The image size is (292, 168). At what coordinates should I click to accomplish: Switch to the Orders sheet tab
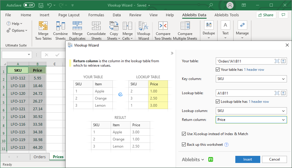point(39,157)
